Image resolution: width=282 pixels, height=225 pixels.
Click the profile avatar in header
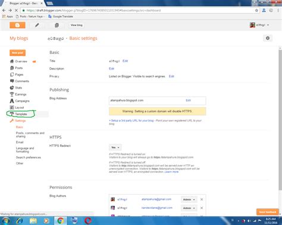coord(252,25)
